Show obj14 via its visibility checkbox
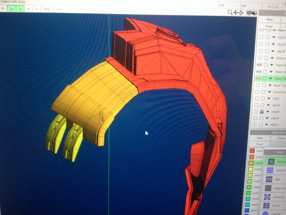Screen dimensions: 286x215 click(x=261, y=44)
